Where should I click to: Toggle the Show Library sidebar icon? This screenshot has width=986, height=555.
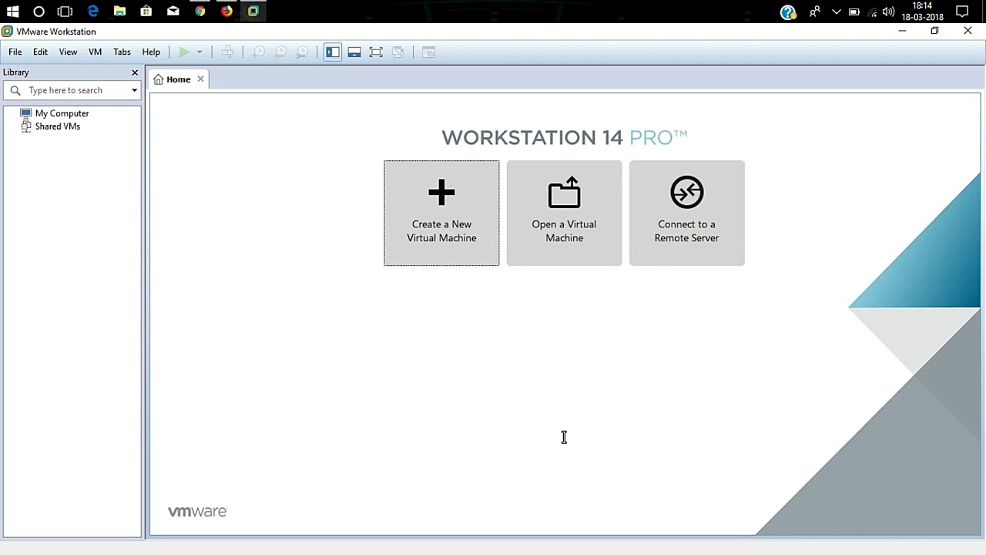tap(333, 52)
